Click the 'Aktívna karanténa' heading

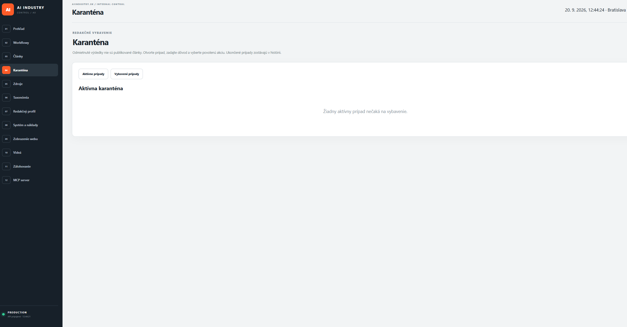101,88
